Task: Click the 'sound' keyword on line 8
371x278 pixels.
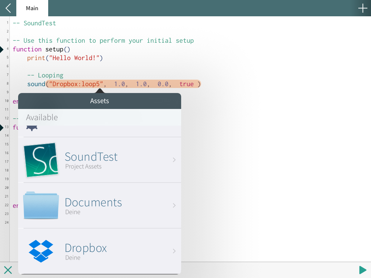Action: pos(36,84)
